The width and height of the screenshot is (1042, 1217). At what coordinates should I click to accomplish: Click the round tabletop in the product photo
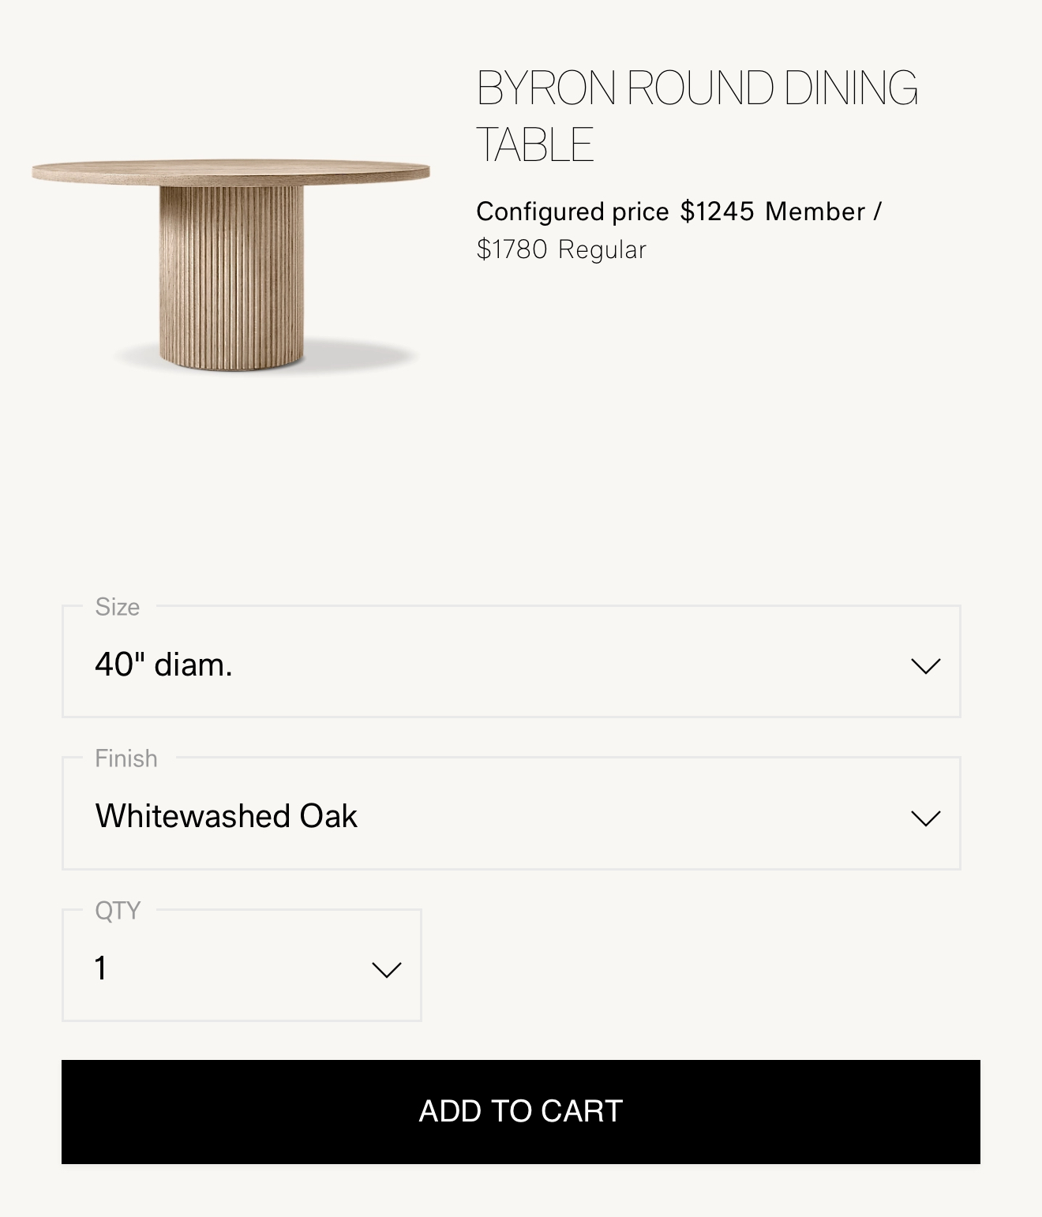coord(231,171)
